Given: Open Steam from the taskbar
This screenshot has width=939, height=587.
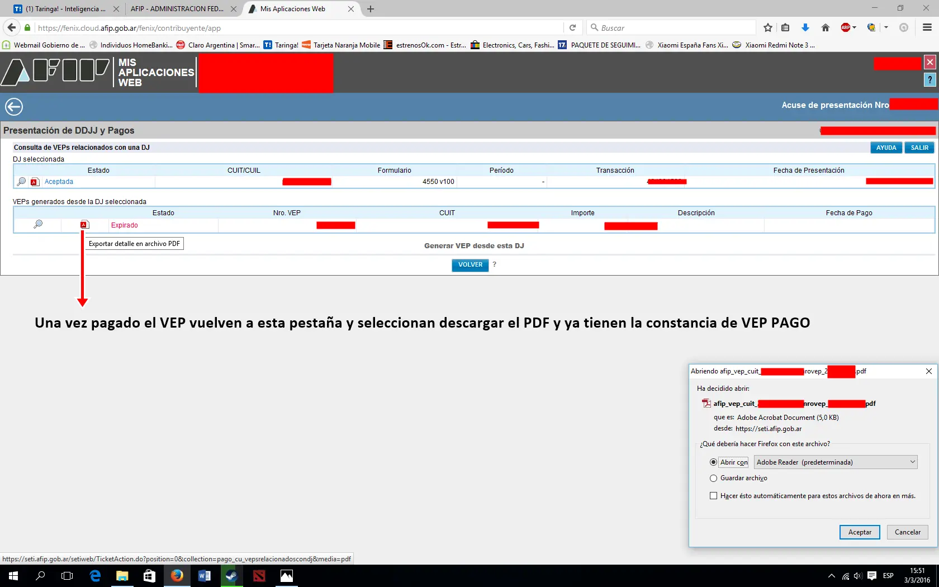Looking at the screenshot, I should click(231, 576).
